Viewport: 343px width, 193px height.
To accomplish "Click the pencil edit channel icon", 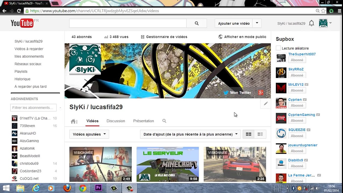I will tap(266, 103).
